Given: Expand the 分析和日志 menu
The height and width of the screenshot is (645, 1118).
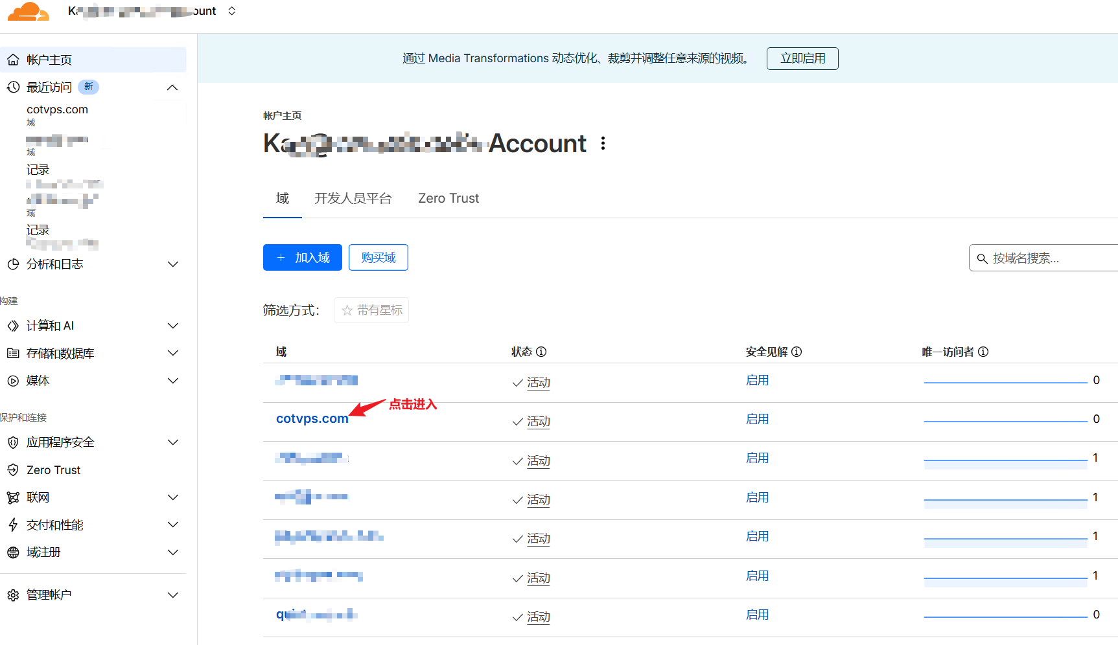Looking at the screenshot, I should [x=172, y=264].
